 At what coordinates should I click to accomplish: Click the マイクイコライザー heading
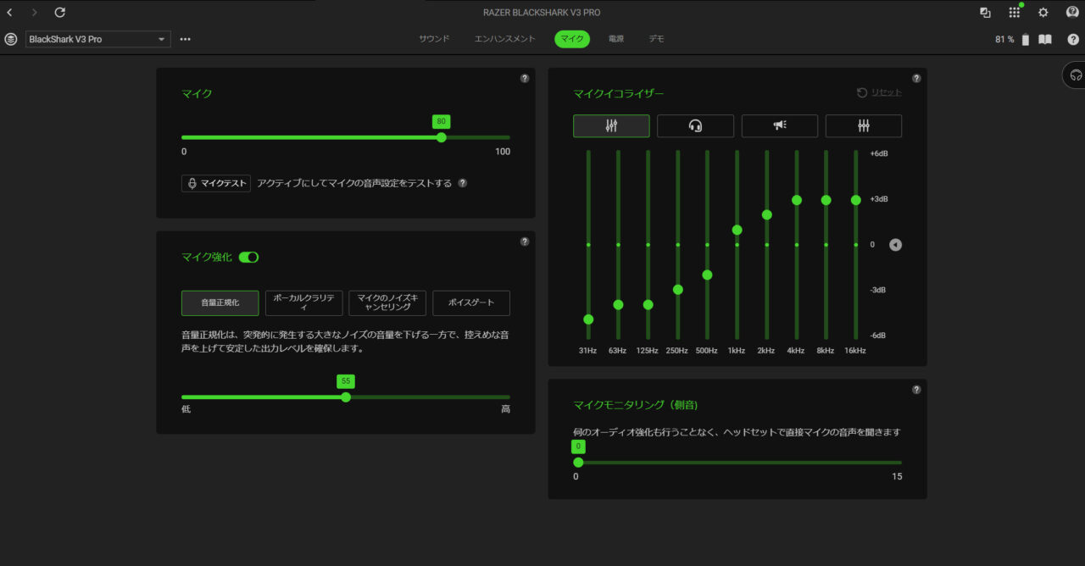point(619,93)
